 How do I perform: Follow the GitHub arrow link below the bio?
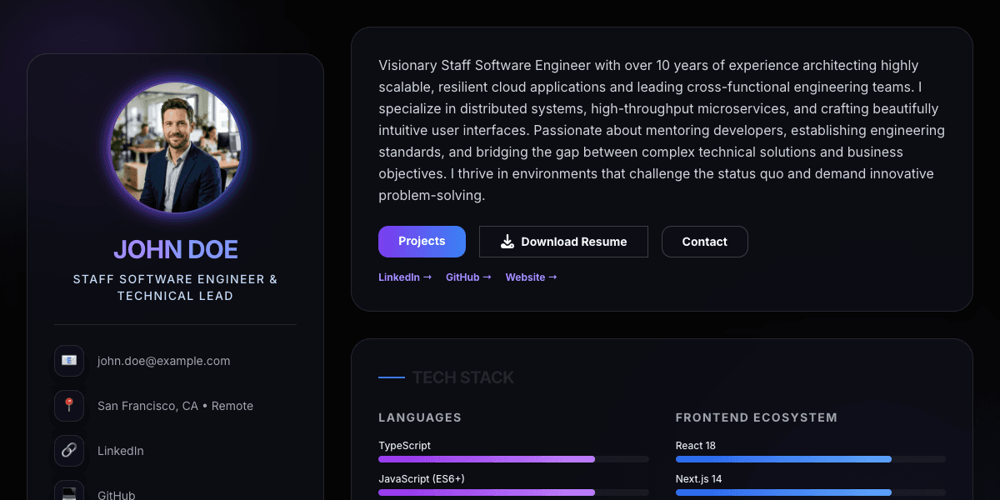(x=468, y=277)
